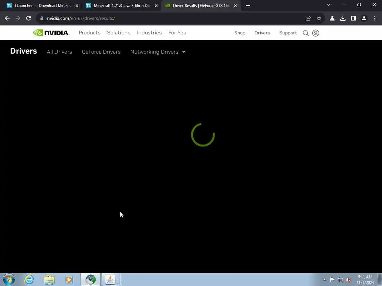Image resolution: width=382 pixels, height=286 pixels.
Task: Close the Driver Results tab
Action: pos(235,6)
